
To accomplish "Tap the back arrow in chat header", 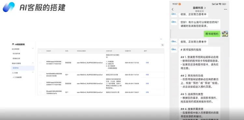I will [172, 9].
